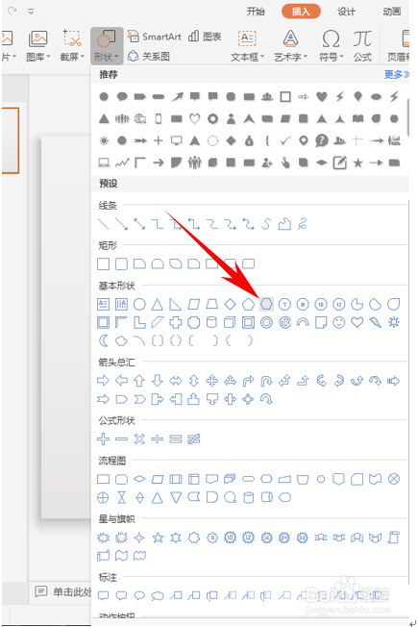Viewport: 418px width, 627px height.
Task: Choose the freeform scribble line
Action: pyautogui.click(x=303, y=224)
